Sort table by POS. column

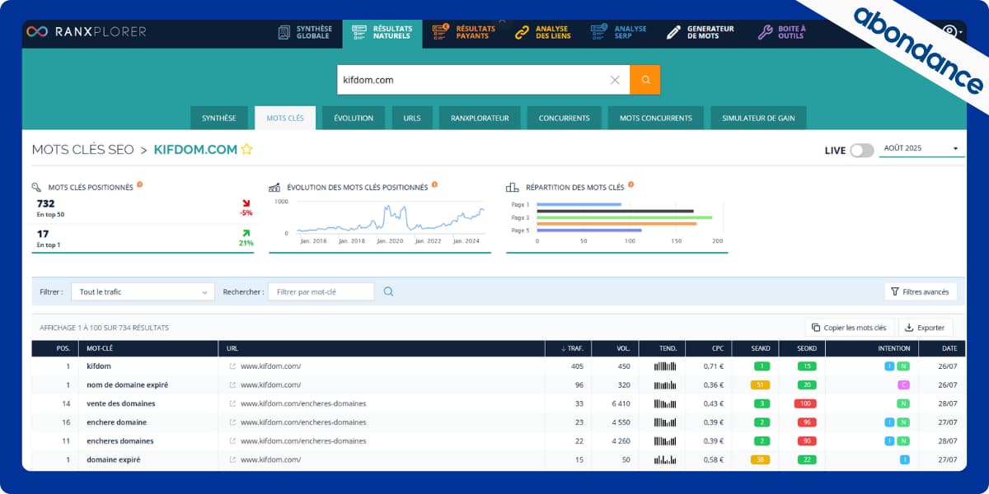54,348
